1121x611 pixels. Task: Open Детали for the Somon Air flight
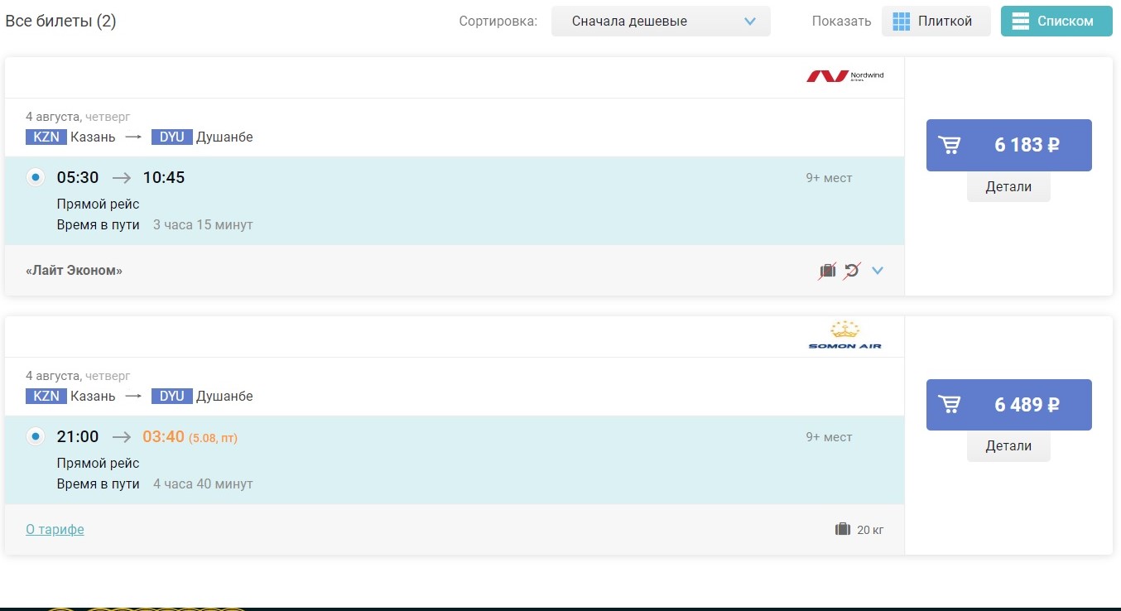[x=1008, y=446]
